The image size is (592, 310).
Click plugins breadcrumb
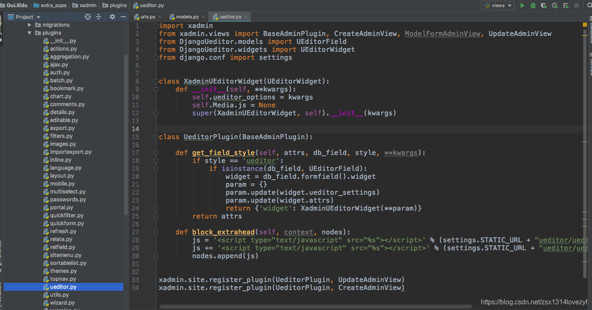coord(114,5)
